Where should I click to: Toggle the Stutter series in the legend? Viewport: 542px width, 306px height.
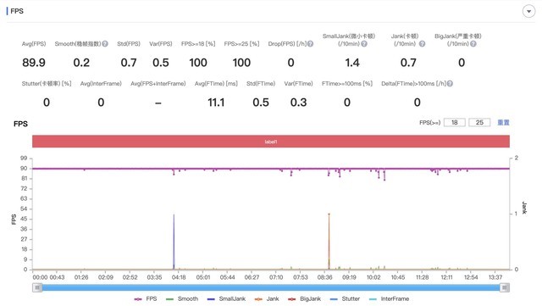(345, 298)
